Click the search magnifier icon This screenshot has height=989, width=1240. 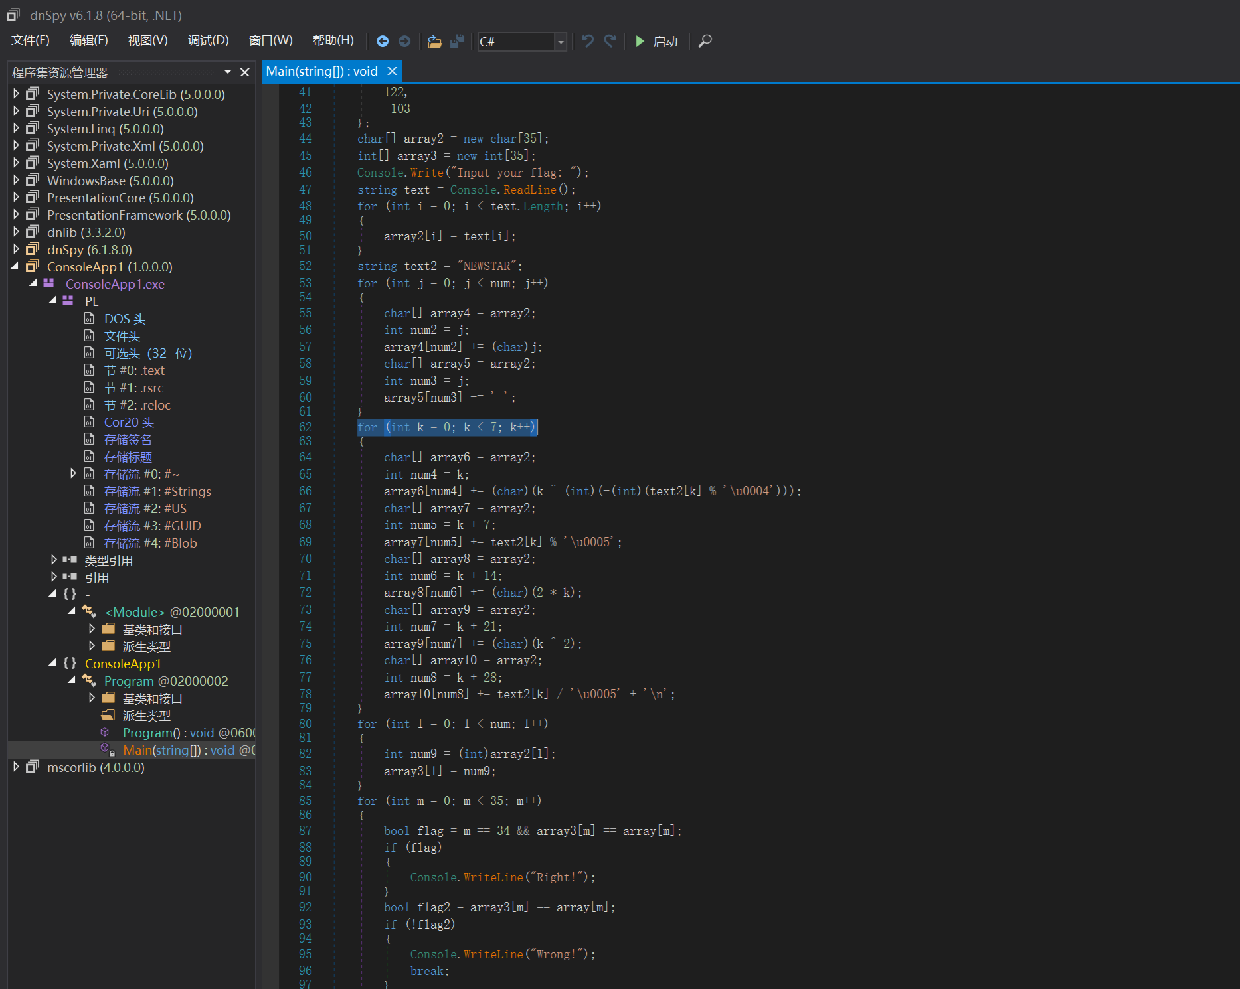[705, 41]
